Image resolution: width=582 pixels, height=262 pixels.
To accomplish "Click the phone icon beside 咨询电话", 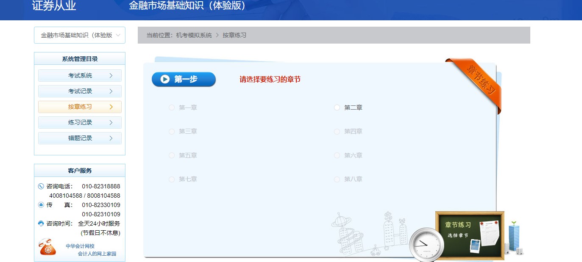I will click(41, 186).
